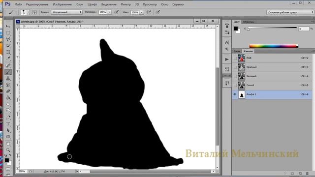Viewport: 315px width, 177px height.
Task: Select the Eraser tool
Action: click(x=8, y=91)
